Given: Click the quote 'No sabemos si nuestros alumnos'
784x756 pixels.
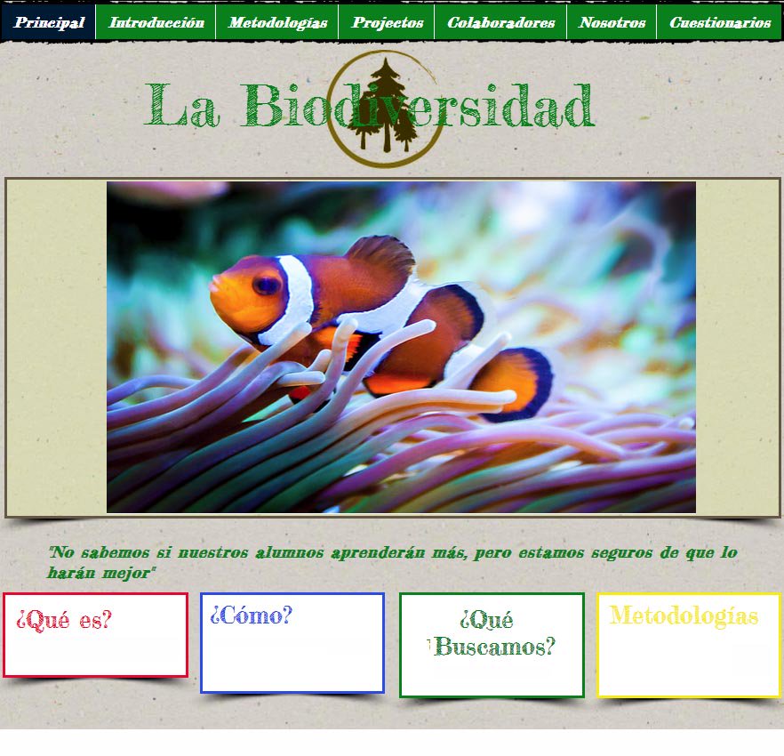Looking at the screenshot, I should (x=393, y=562).
